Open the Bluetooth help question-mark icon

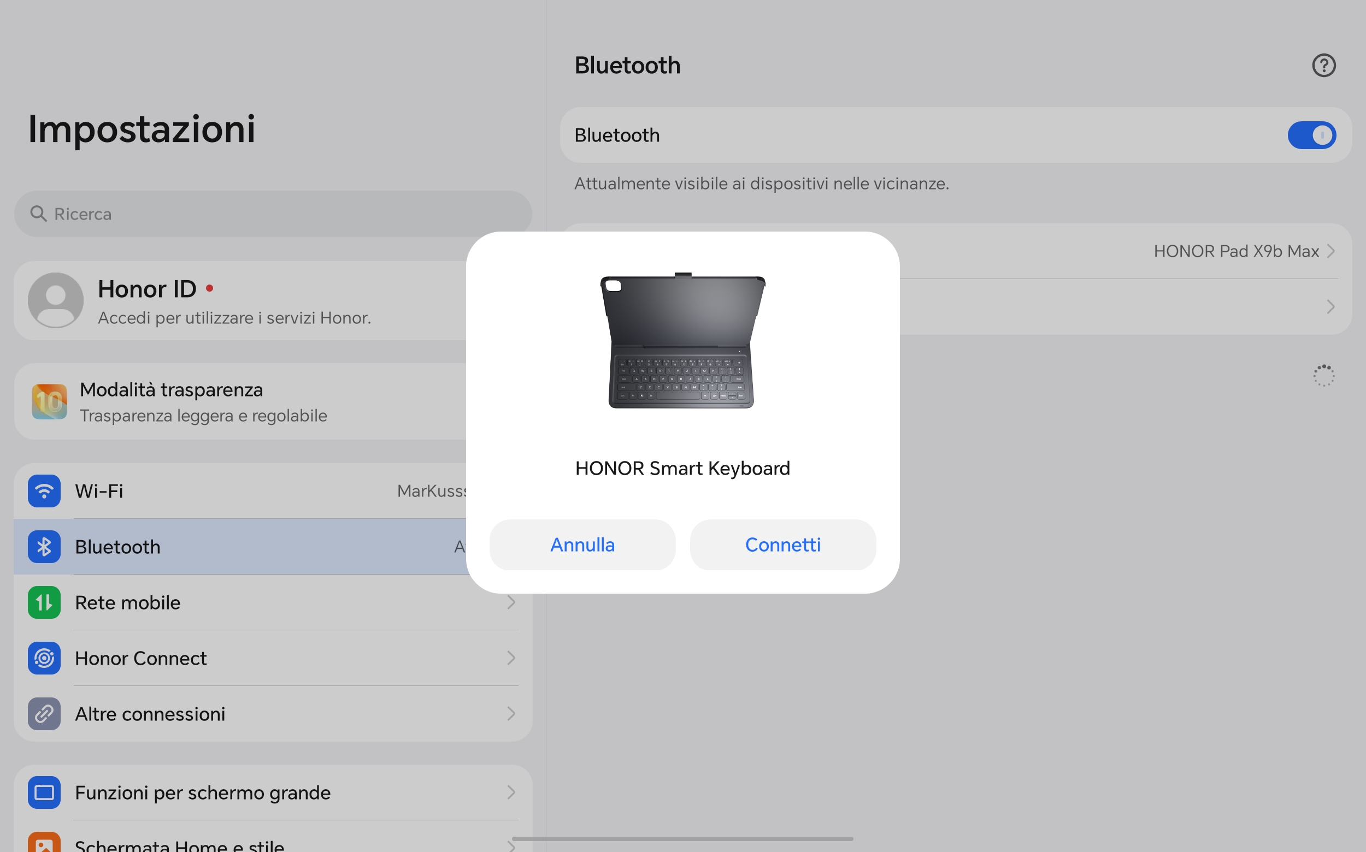[x=1323, y=66]
